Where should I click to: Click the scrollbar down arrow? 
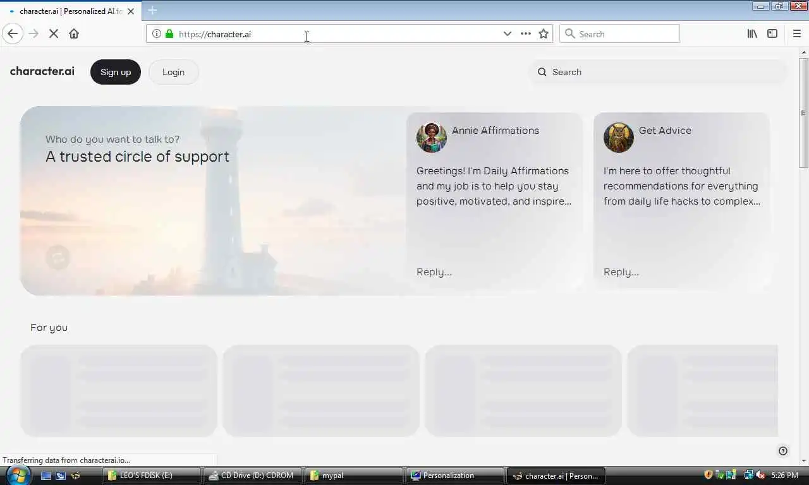pos(803,460)
